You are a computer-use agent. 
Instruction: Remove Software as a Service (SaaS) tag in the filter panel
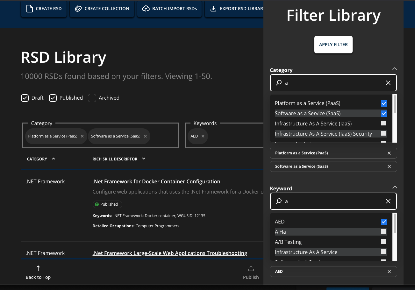[x=389, y=166]
